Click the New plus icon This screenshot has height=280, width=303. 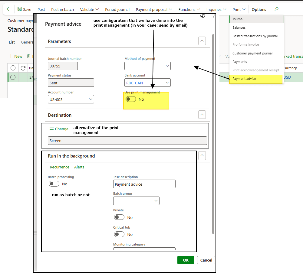point(11,56)
